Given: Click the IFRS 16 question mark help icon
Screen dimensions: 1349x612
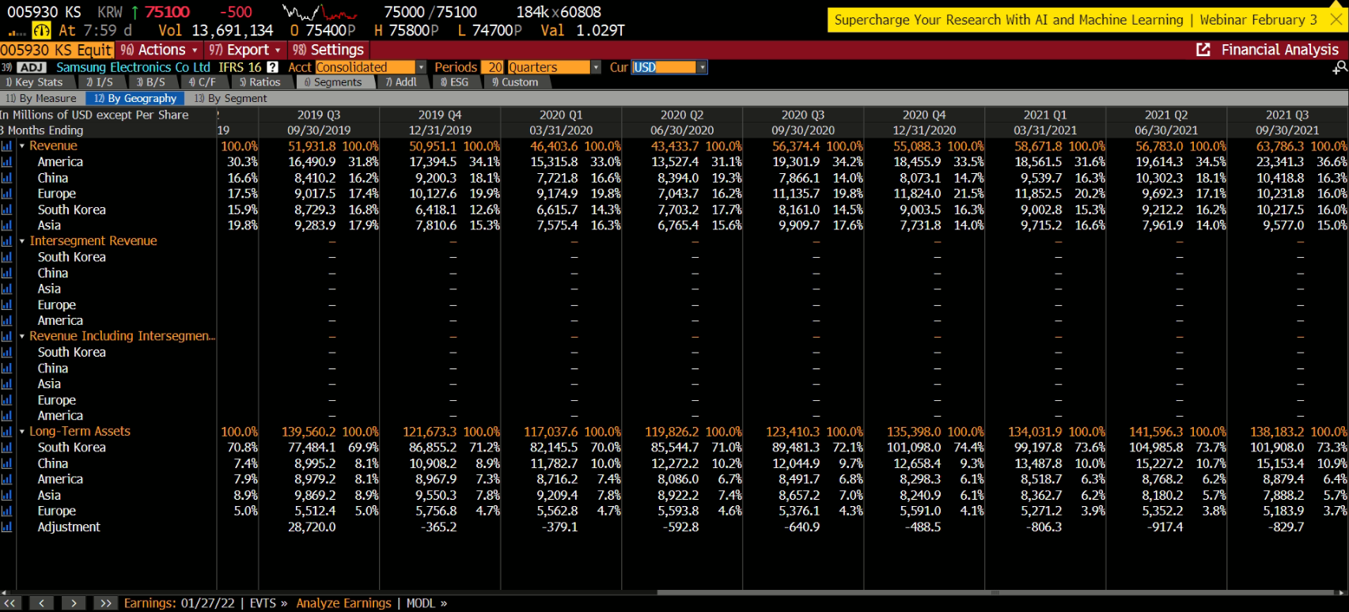Looking at the screenshot, I should click(272, 67).
